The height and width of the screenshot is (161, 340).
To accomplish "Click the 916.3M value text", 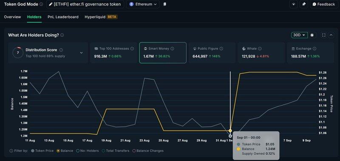I will pyautogui.click(x=100, y=57).
